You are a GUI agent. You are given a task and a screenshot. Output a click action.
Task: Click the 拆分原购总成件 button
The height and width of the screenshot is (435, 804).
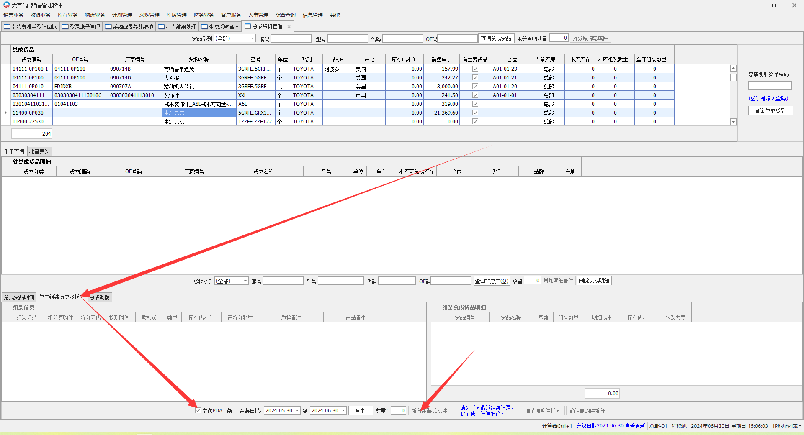(x=590, y=38)
